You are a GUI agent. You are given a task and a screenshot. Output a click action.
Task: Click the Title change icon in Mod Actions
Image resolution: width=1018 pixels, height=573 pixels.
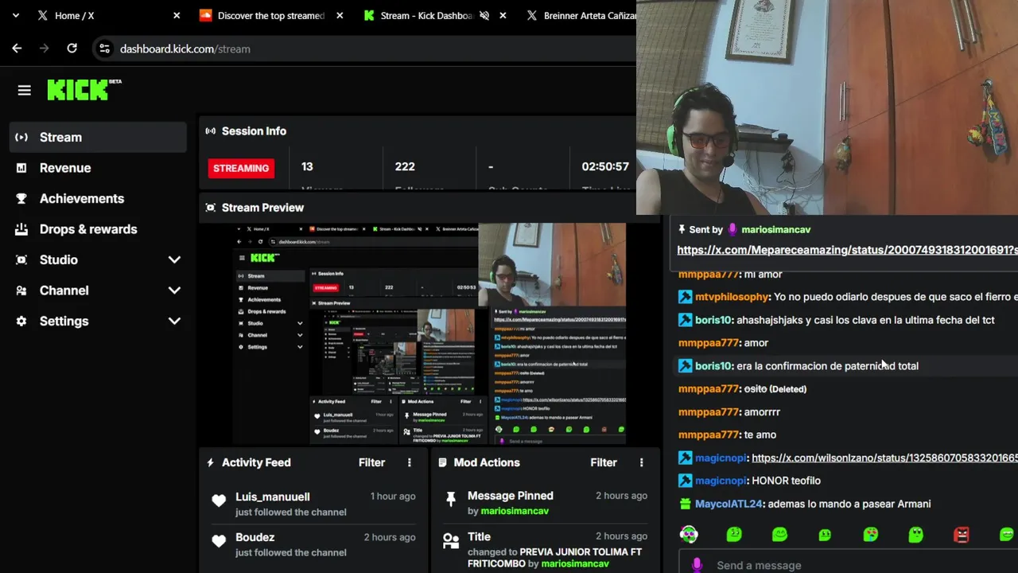click(x=451, y=541)
